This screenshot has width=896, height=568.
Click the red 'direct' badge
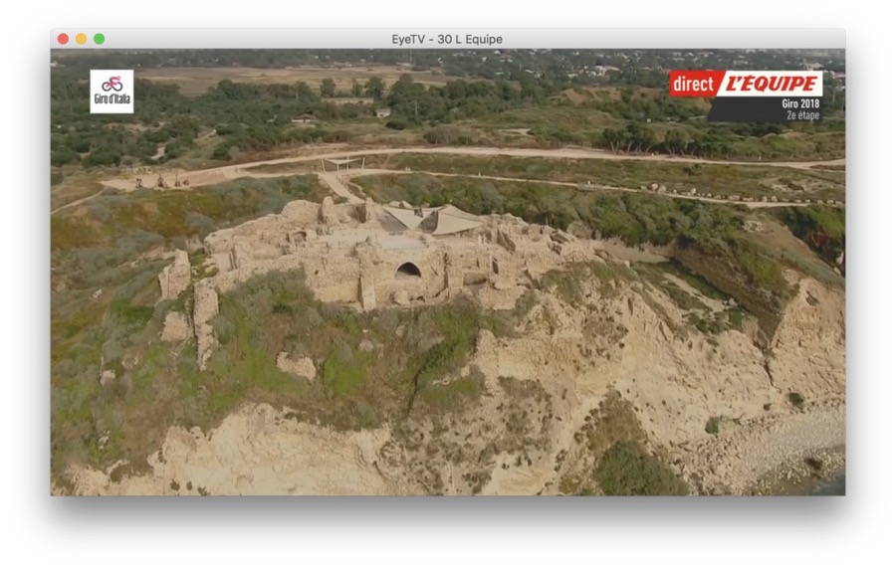692,84
